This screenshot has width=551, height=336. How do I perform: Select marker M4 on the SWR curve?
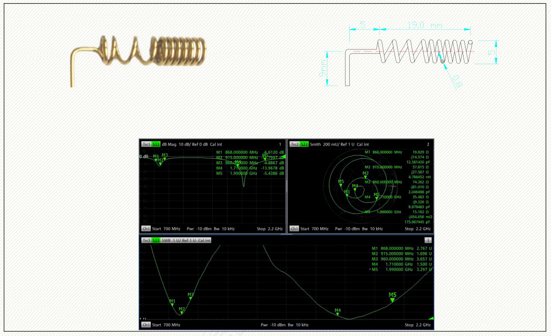[x=337, y=312]
